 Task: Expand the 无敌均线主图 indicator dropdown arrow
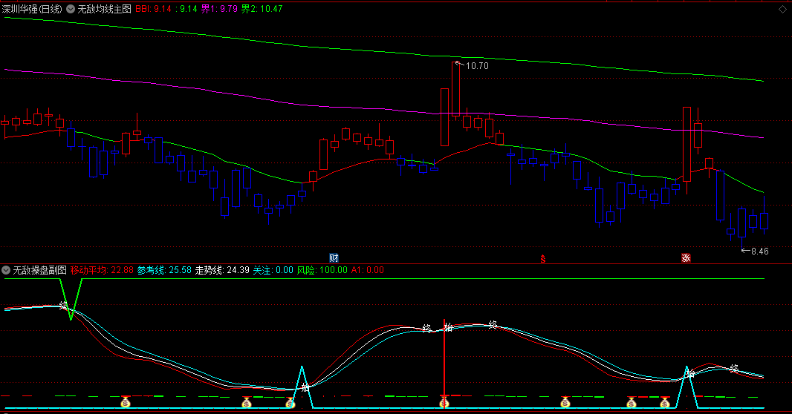click(71, 9)
